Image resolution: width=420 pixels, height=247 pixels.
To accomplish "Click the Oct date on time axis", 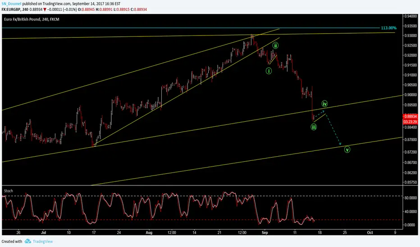I will pyautogui.click(x=370, y=233).
